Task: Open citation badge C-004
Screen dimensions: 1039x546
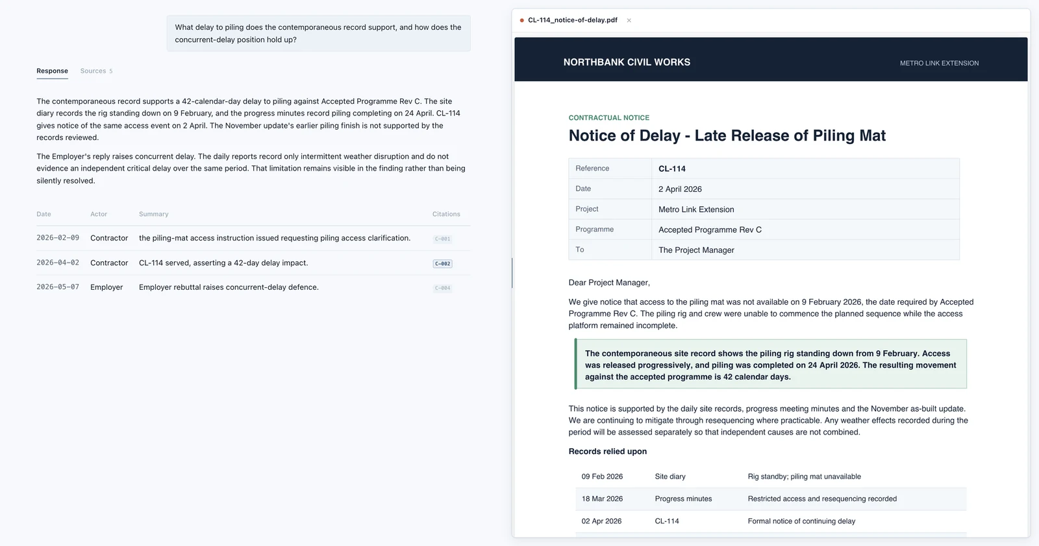Action: [x=442, y=288]
